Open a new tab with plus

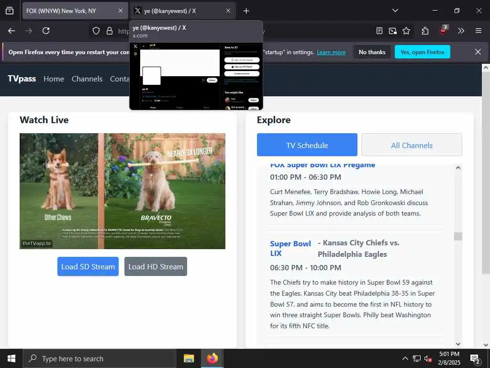(246, 11)
